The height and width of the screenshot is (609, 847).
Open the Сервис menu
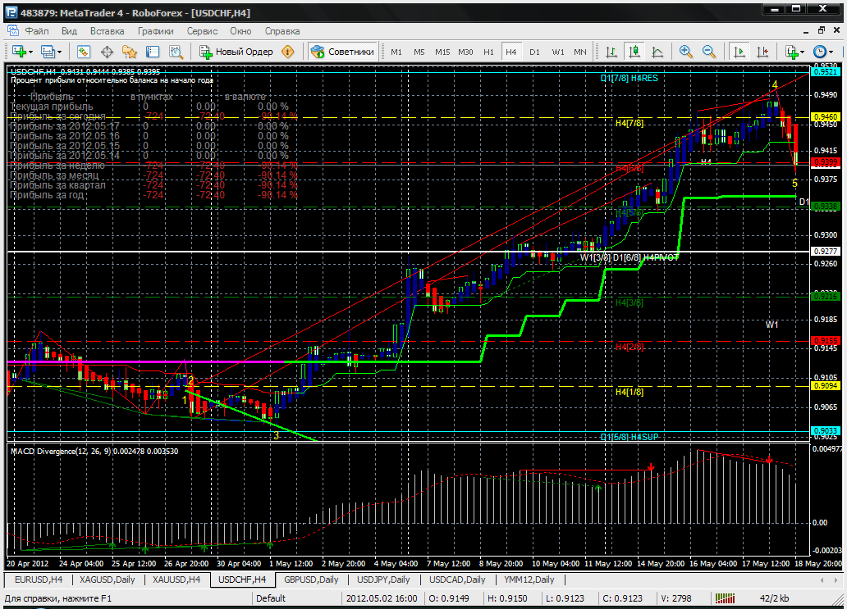[202, 31]
